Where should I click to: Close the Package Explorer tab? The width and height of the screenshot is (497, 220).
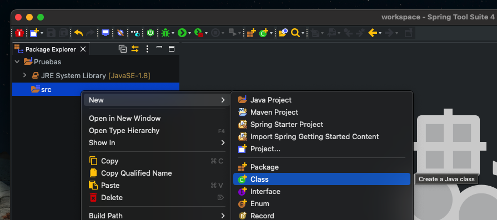pos(83,49)
